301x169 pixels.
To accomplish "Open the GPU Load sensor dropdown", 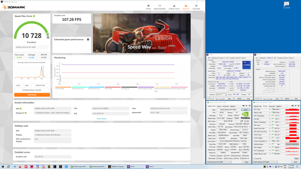I will point(270,125).
